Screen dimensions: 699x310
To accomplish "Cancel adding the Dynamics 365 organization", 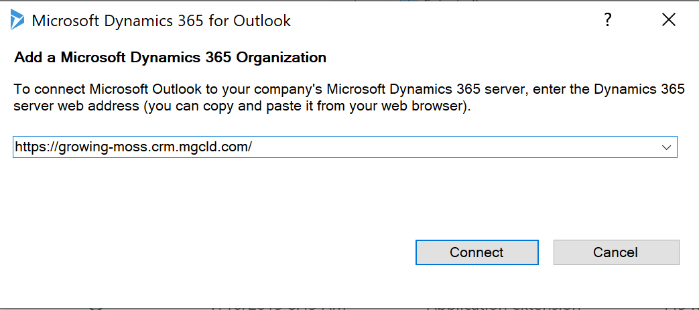I will 616,252.
